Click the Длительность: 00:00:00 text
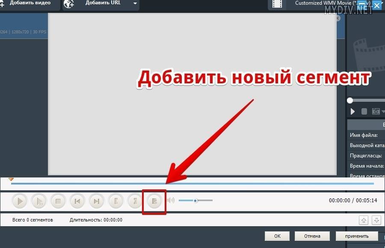The image size is (385, 248). (x=96, y=220)
